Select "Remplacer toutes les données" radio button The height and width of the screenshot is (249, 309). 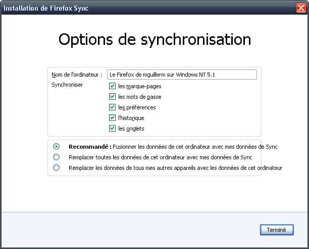(x=56, y=157)
